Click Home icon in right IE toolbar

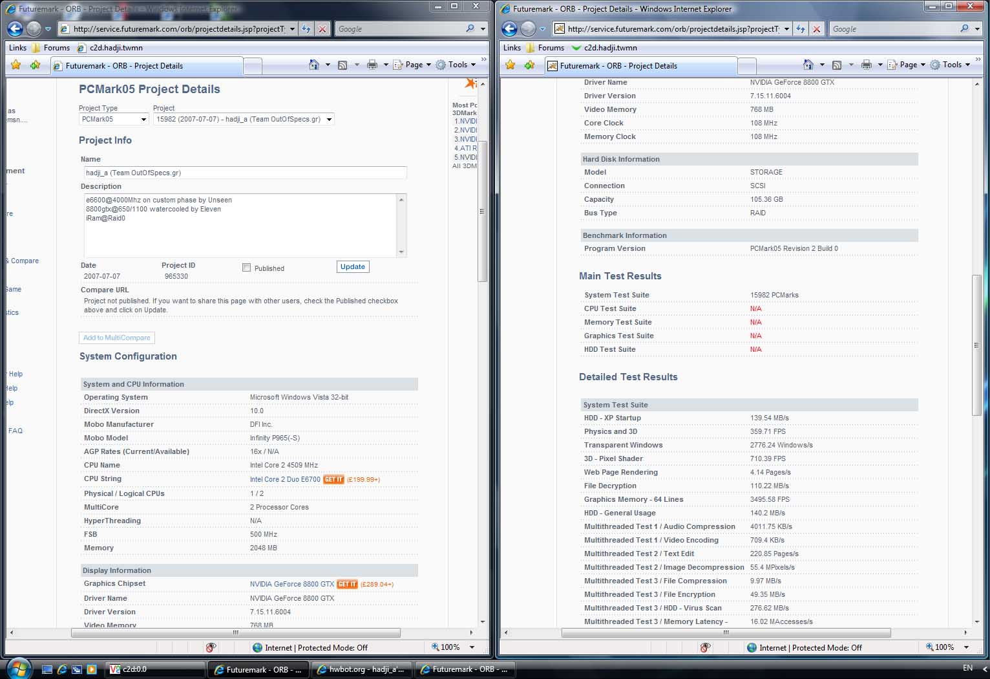coord(808,65)
